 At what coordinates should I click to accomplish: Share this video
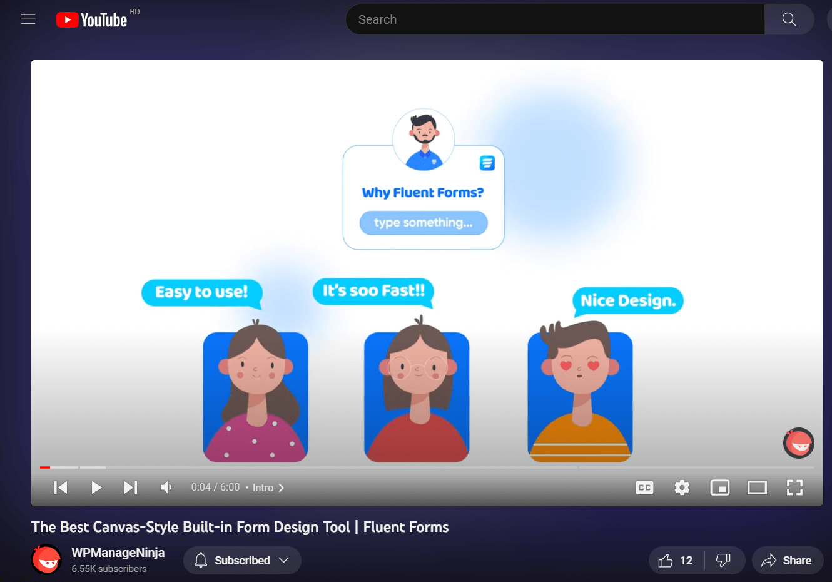point(787,561)
